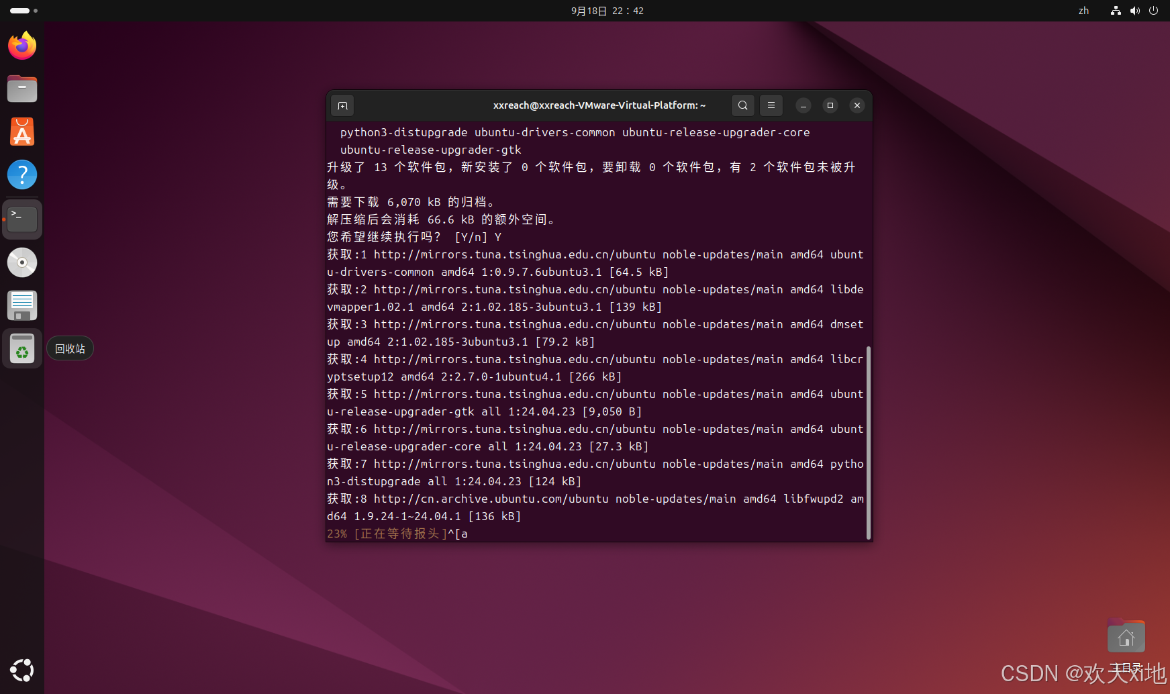Click the terminal vertical scrollbar
Viewport: 1170px width, 694px height.
pos(869,443)
